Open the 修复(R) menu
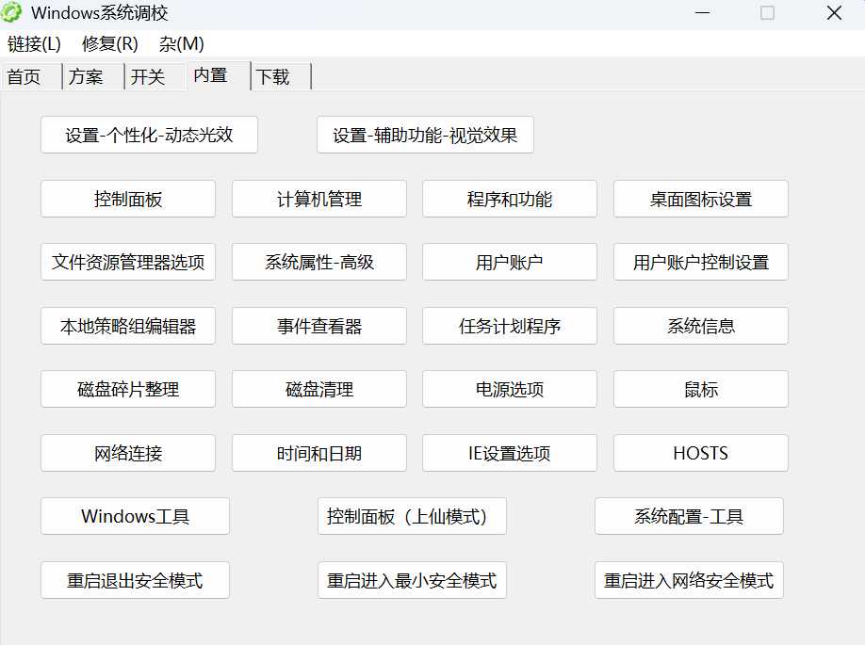This screenshot has width=865, height=645. 110,44
